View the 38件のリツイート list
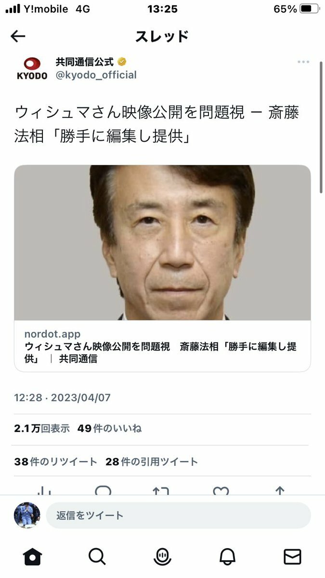 tap(55, 461)
